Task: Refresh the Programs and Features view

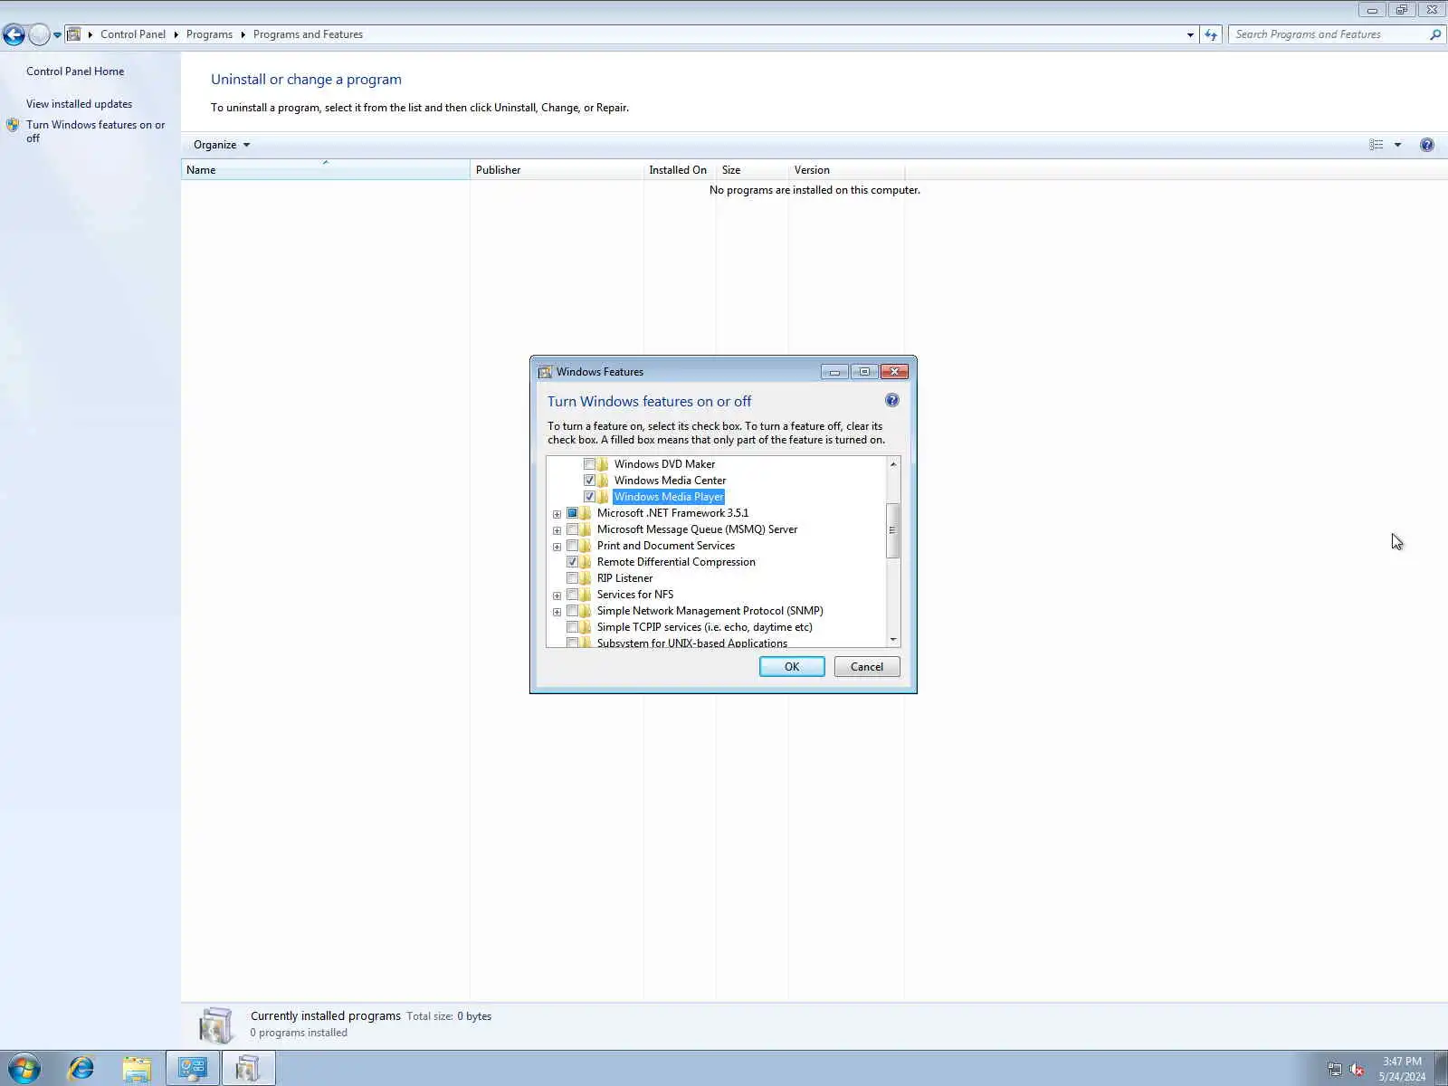Action: tap(1211, 34)
